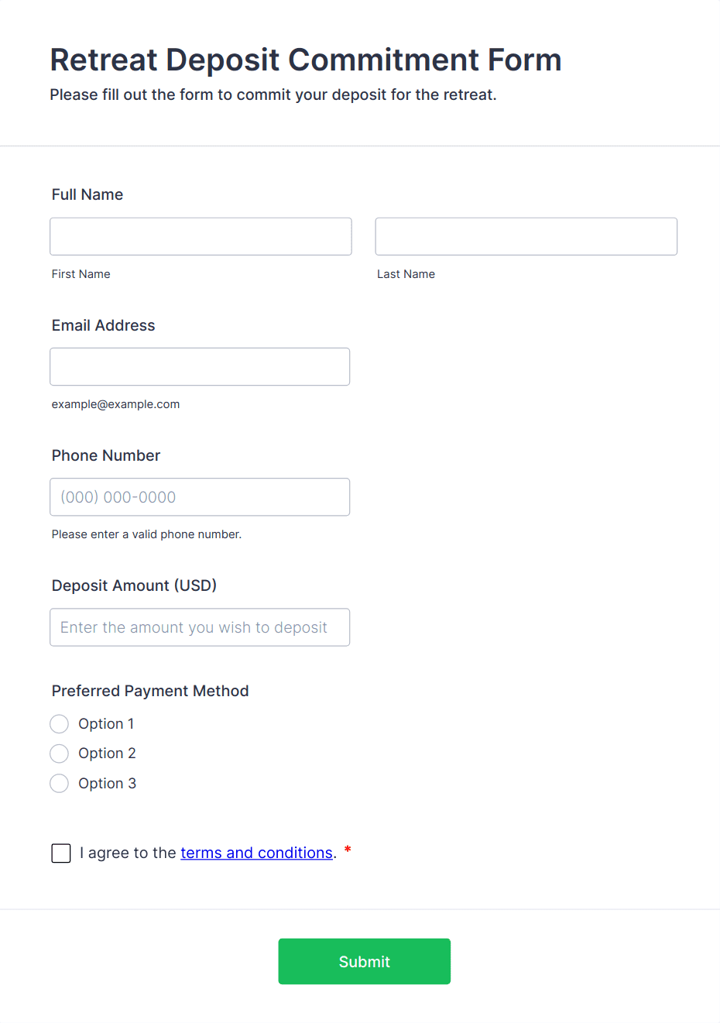The height and width of the screenshot is (1023, 720).
Task: Click the Phone Number input field
Action: (200, 497)
